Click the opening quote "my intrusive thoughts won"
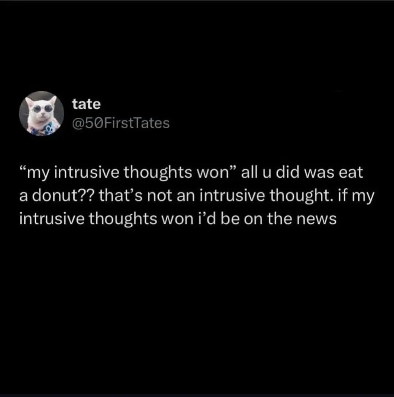Image resolution: width=394 pixels, height=397 pixels. pyautogui.click(x=128, y=173)
